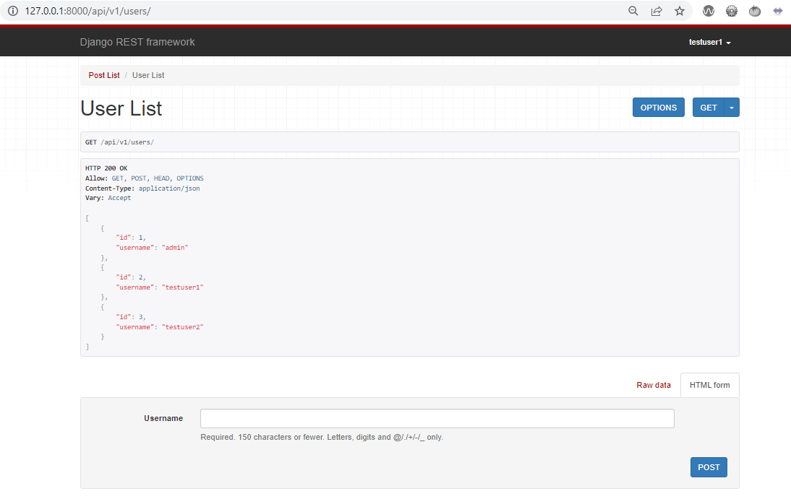Image resolution: width=791 pixels, height=499 pixels.
Task: Click the gear-shaped extension icon
Action: pyautogui.click(x=732, y=11)
